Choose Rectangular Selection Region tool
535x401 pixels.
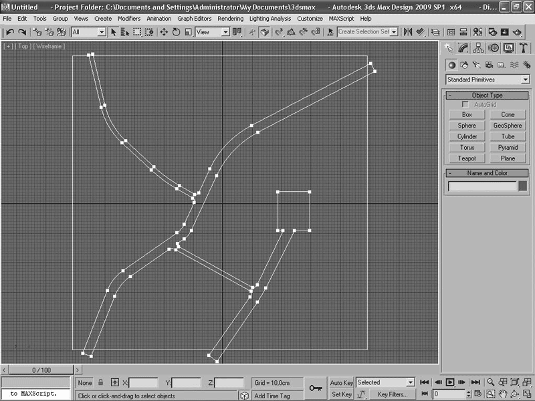point(137,32)
